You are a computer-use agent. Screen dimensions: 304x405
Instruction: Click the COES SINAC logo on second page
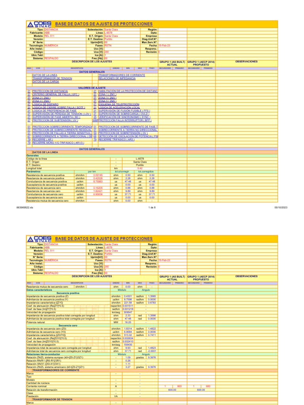tap(39, 239)
